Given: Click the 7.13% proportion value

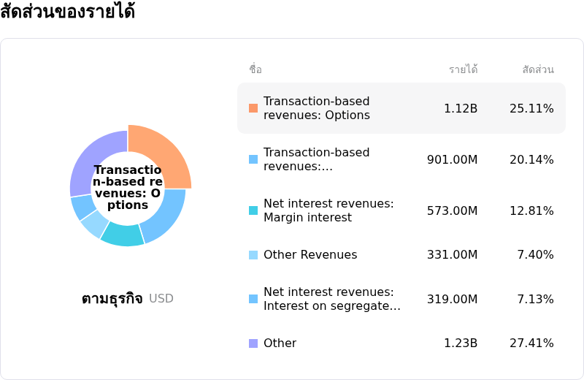Looking at the screenshot, I should tap(535, 299).
